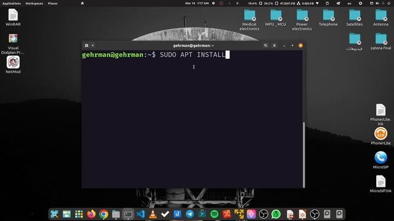This screenshot has height=221, width=394.
Task: Select the MicroSIP.lnk file icon
Action: point(380,184)
